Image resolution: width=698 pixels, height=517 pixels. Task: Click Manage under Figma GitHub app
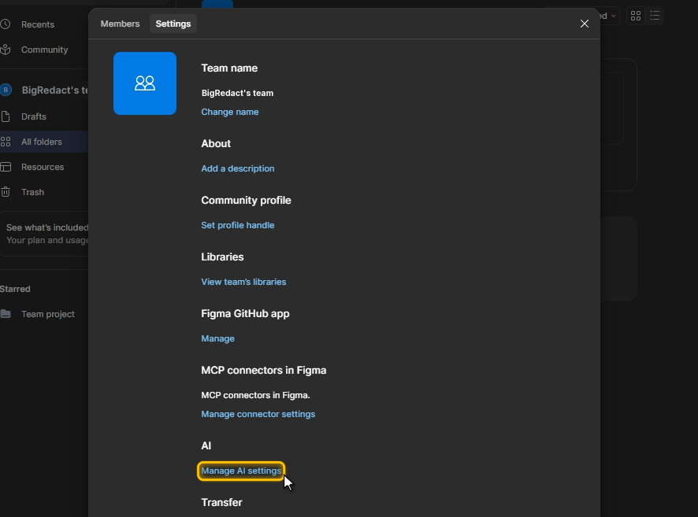(217, 338)
